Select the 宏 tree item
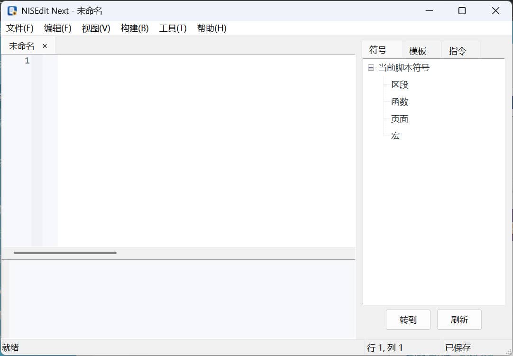 pyautogui.click(x=395, y=136)
